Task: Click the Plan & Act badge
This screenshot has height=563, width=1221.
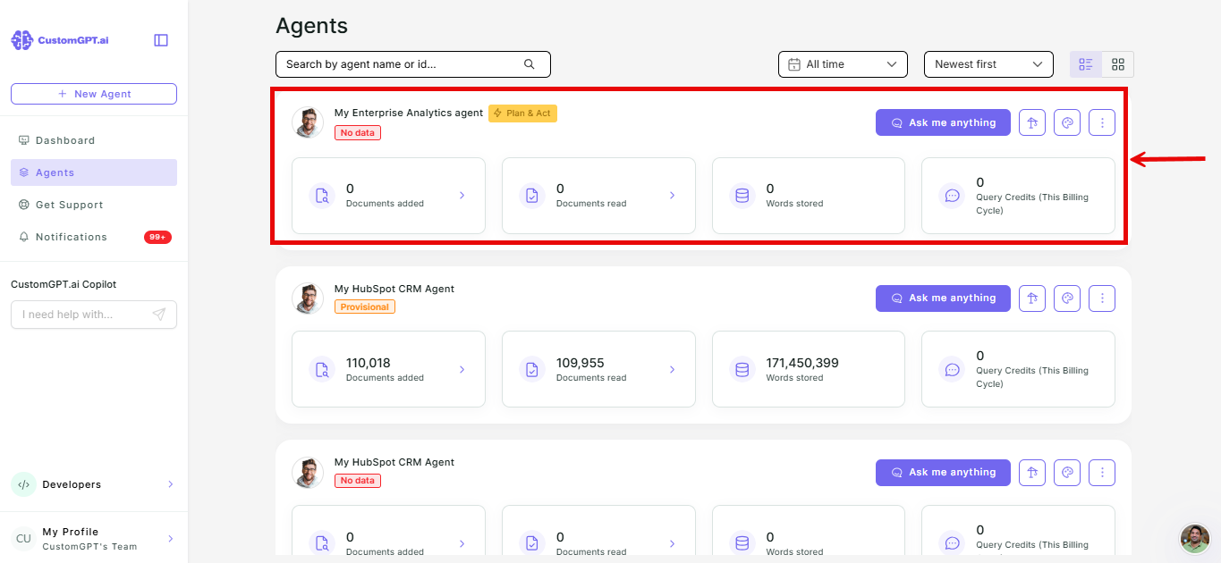Action: point(522,113)
